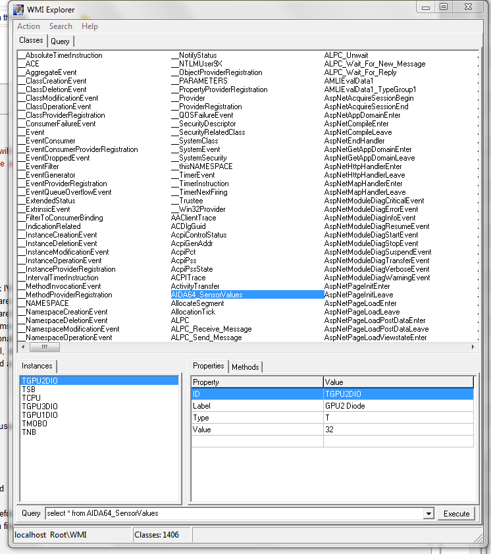Click localhost Root\WMI status bar entry
The height and width of the screenshot is (554, 491).
click(51, 535)
